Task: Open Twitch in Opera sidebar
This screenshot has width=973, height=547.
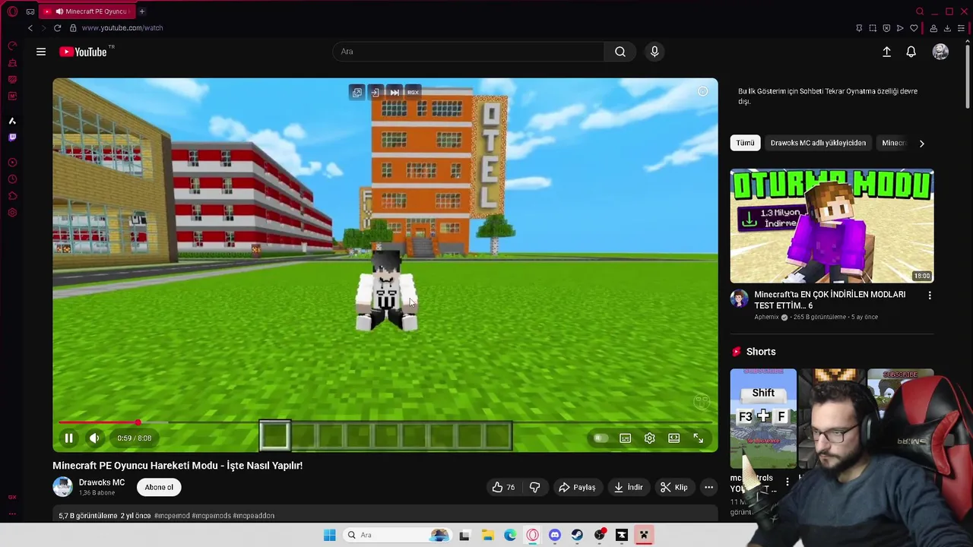Action: click(x=12, y=138)
